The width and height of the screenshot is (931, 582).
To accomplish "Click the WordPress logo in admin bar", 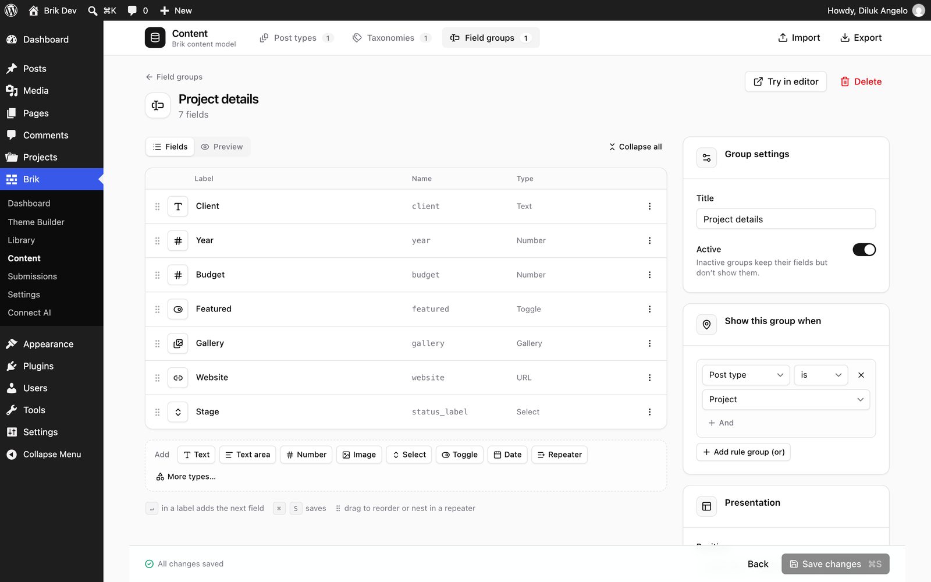I will 11,10.
